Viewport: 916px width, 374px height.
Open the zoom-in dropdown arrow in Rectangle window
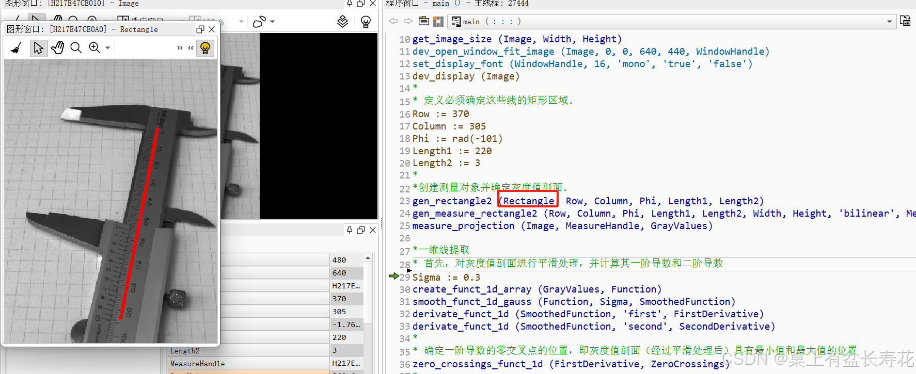pyautogui.click(x=107, y=48)
